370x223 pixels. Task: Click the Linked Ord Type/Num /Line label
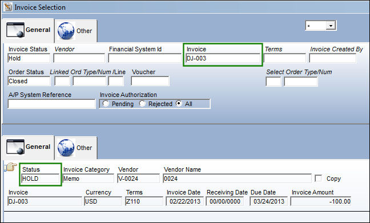(88, 72)
